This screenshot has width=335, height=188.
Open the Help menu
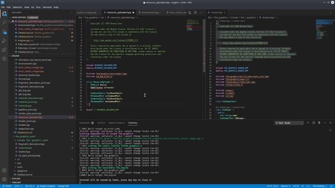[56, 7]
